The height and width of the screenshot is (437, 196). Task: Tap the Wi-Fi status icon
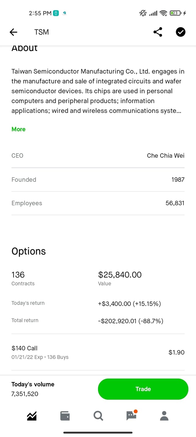coord(164,13)
